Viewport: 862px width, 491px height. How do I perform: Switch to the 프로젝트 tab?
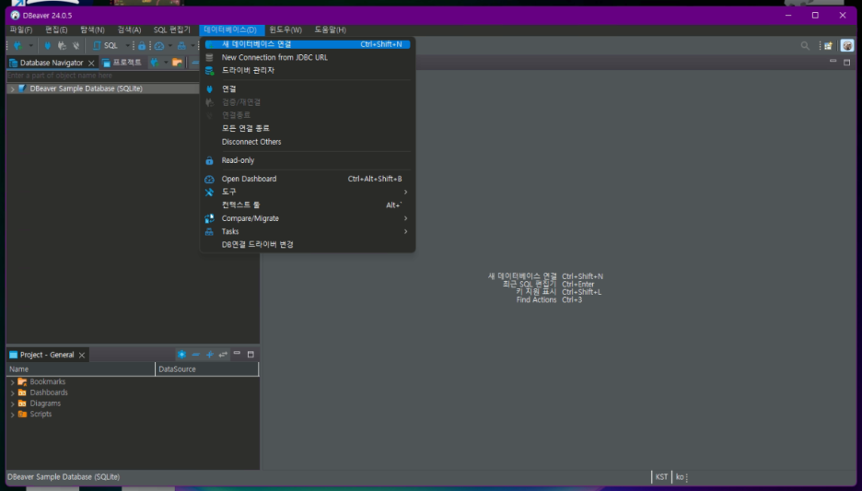coord(122,63)
